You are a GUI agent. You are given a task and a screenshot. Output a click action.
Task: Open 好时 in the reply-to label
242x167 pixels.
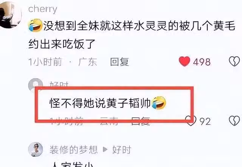(122, 150)
